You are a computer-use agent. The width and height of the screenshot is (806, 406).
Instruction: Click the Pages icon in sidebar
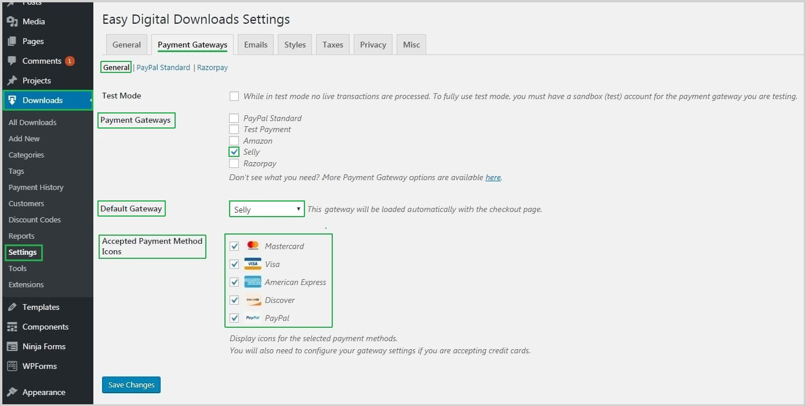12,41
